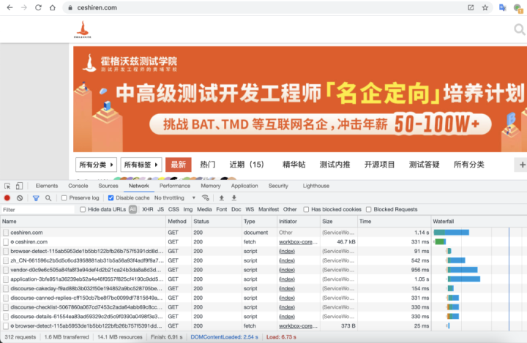
Task: Clear the network log icon
Action: pos(20,198)
